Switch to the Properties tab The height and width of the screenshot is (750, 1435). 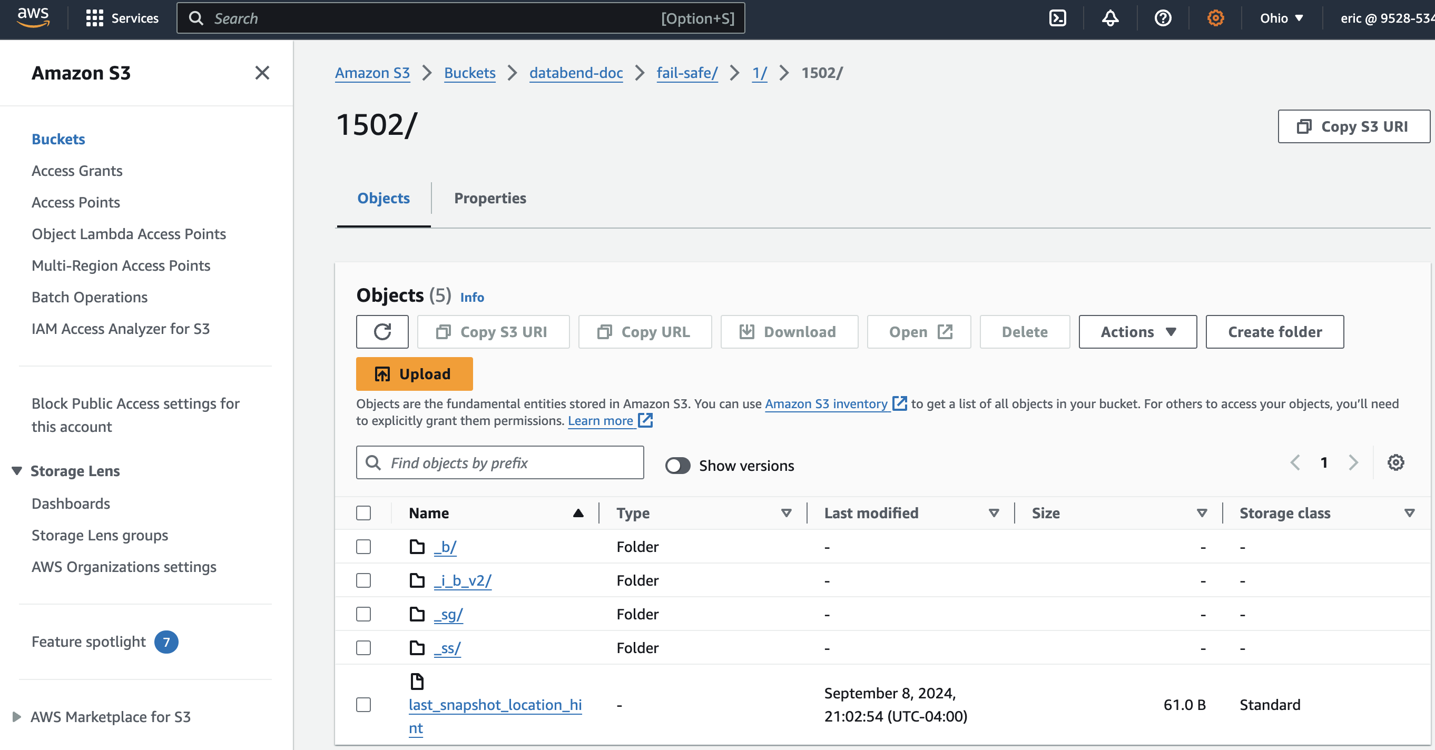tap(490, 198)
